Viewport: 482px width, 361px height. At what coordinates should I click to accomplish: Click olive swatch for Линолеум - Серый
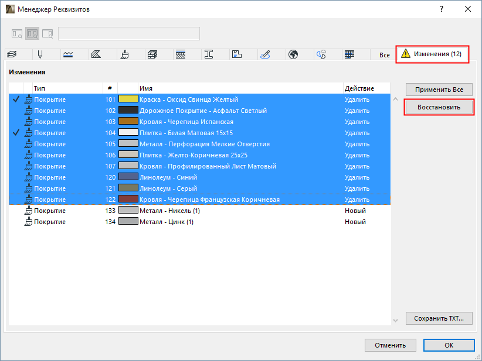click(x=128, y=188)
